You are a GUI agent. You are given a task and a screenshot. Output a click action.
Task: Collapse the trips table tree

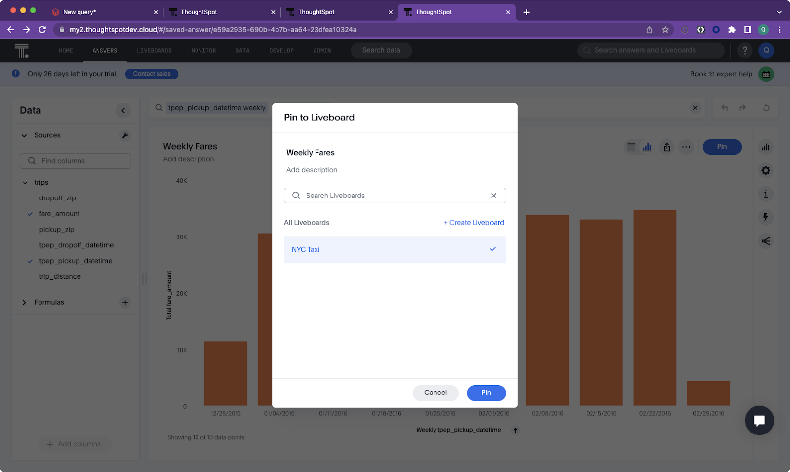(x=25, y=183)
